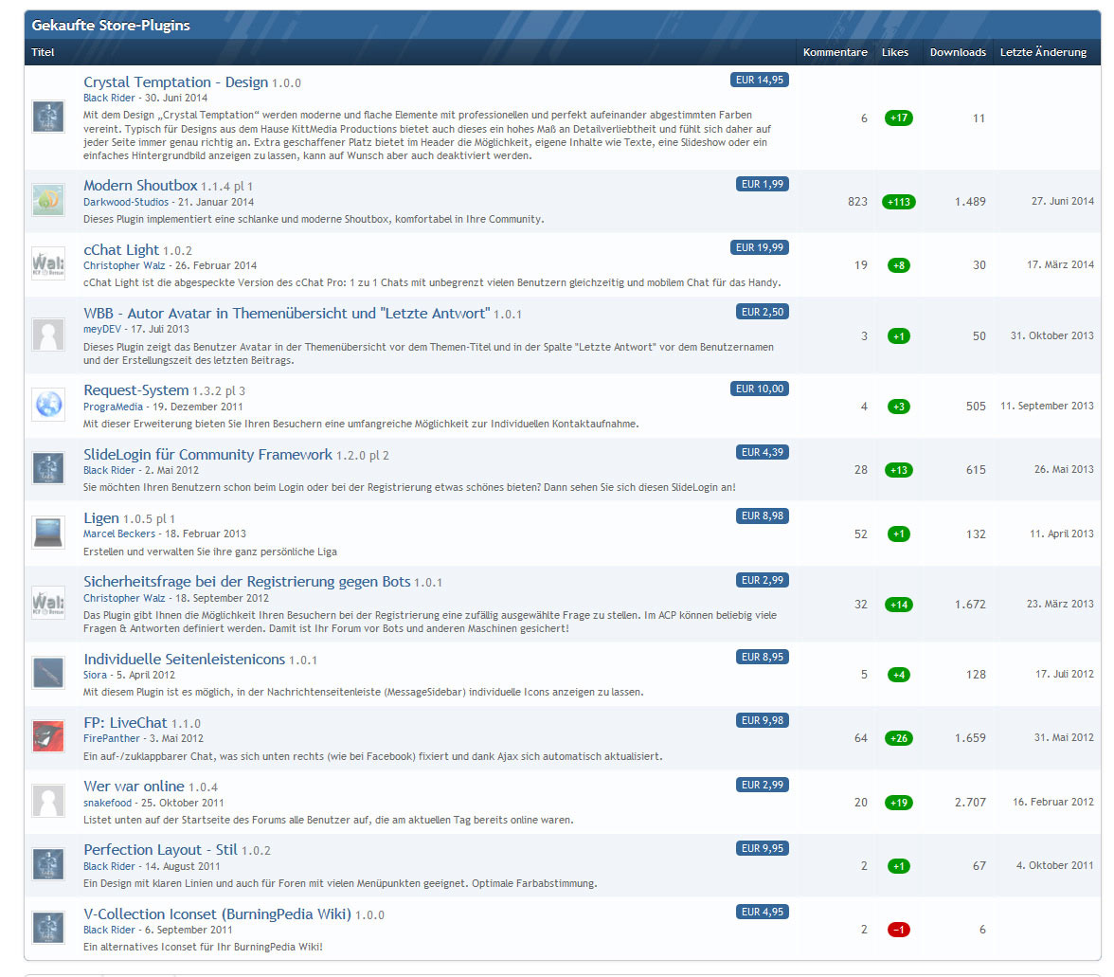Open Sicherheitsfrage bei der Registrierung plugin
The height and width of the screenshot is (977, 1114).
[246, 582]
